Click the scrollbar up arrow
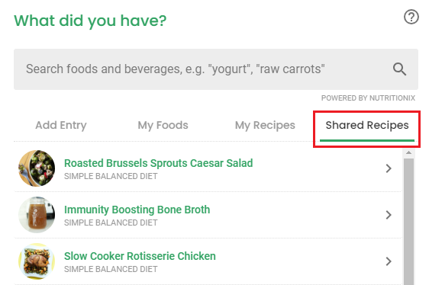This screenshot has width=429, height=285. (408, 152)
